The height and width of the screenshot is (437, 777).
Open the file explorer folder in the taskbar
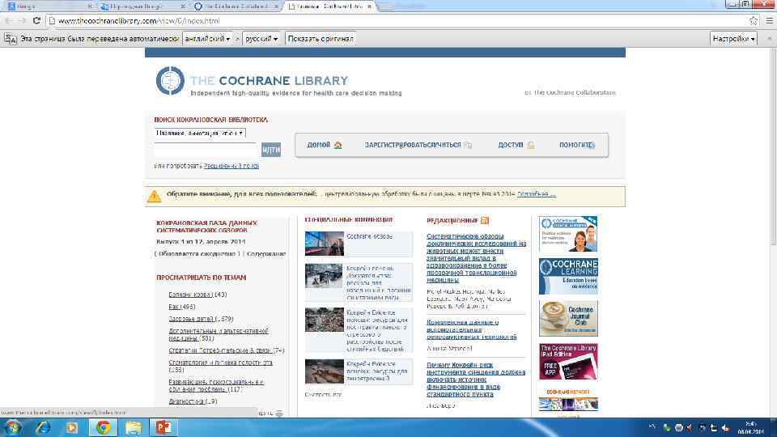tap(134, 427)
